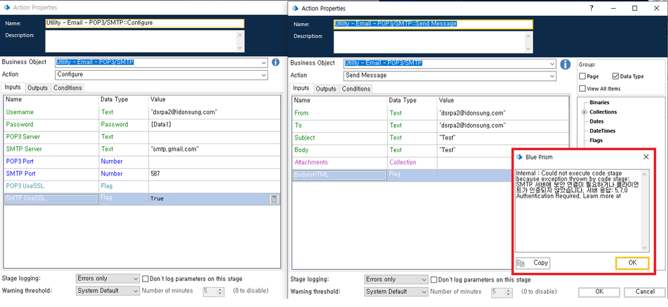This screenshot has width=668, height=307.
Task: Open the Warning threshold dropdown in the Send Message window
Action: [x=396, y=292]
